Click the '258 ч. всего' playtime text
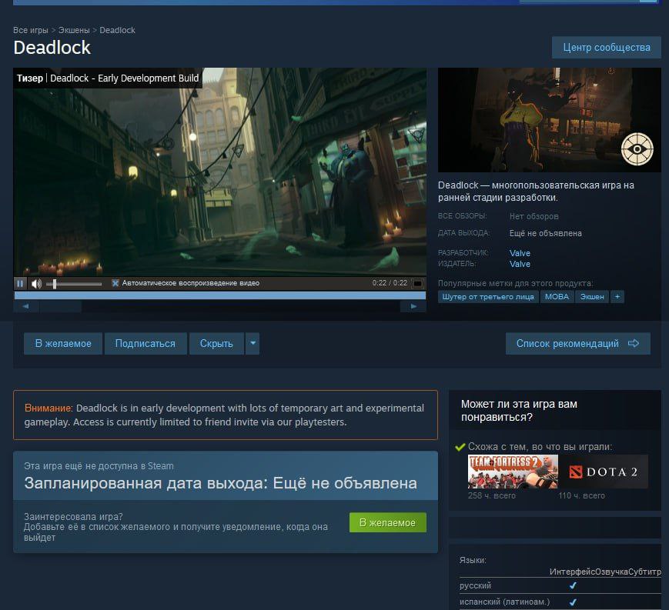Viewport: 669px width, 610px height. (491, 495)
